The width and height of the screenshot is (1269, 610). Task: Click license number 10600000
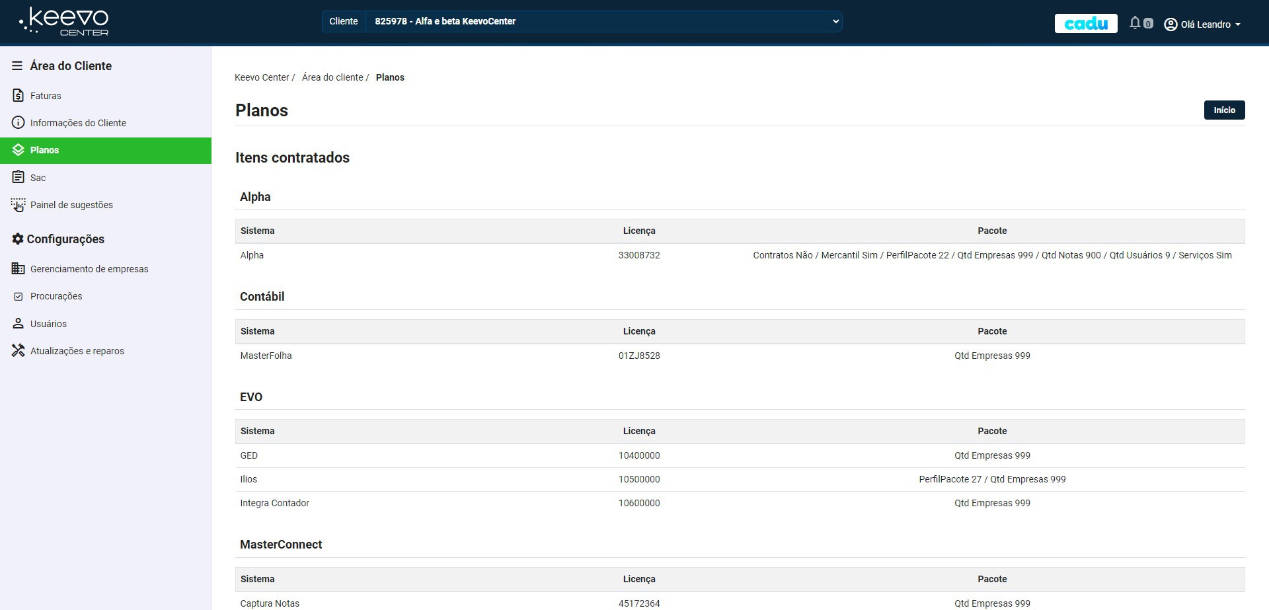click(x=639, y=503)
